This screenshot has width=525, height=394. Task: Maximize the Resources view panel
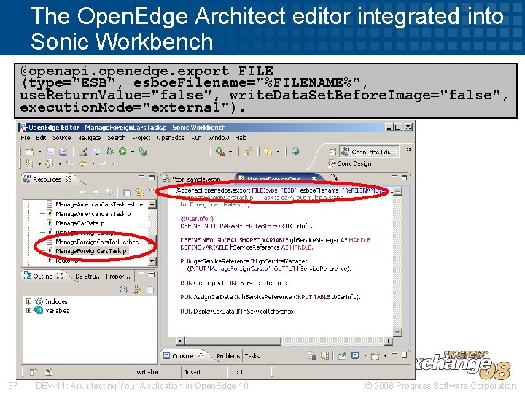coord(152,177)
